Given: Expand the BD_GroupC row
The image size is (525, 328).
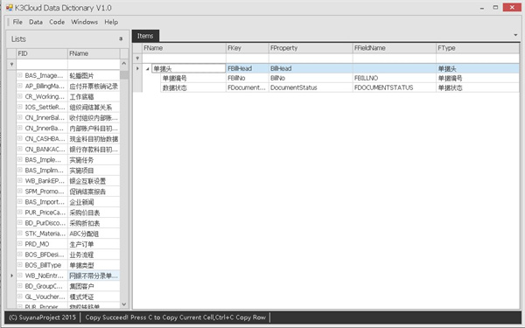Looking at the screenshot, I should 20,286.
